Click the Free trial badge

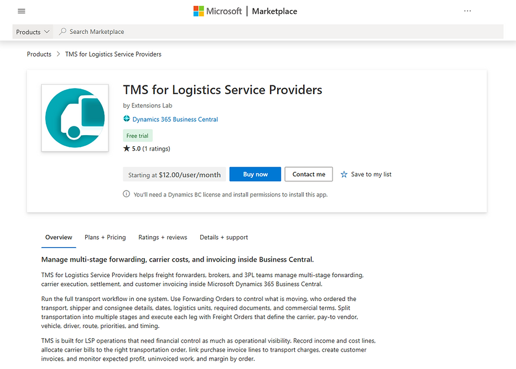(137, 135)
